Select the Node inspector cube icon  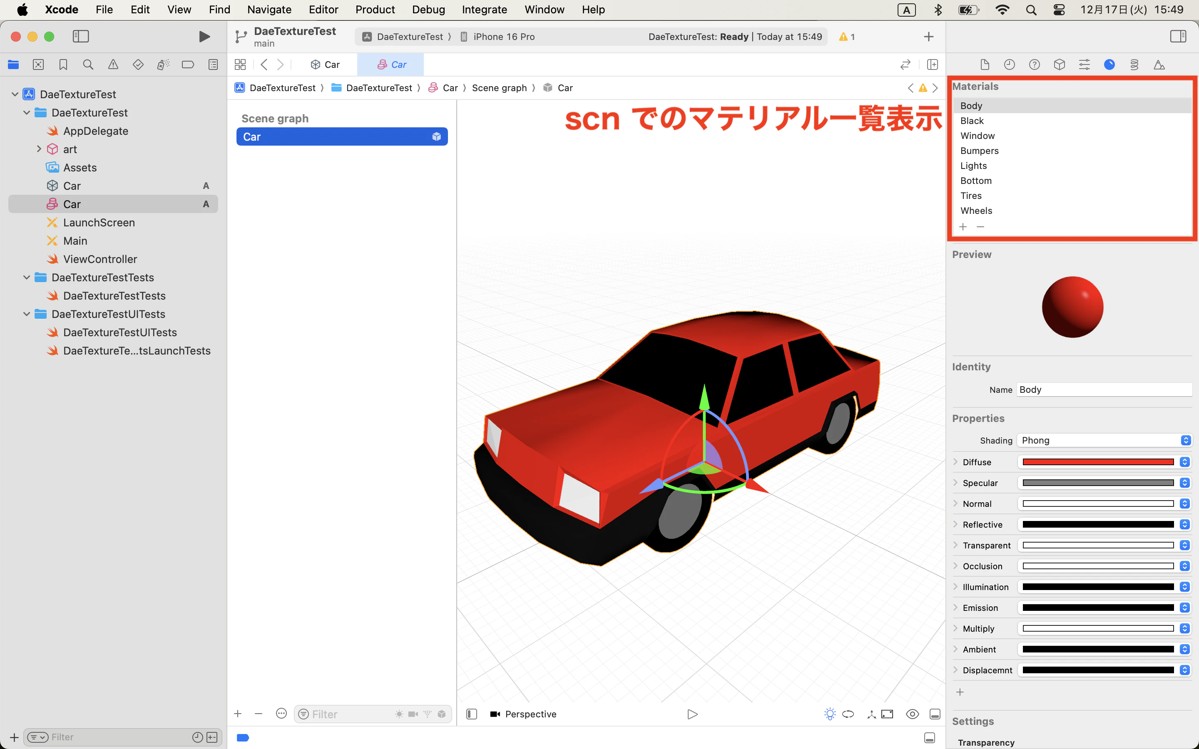(1059, 64)
